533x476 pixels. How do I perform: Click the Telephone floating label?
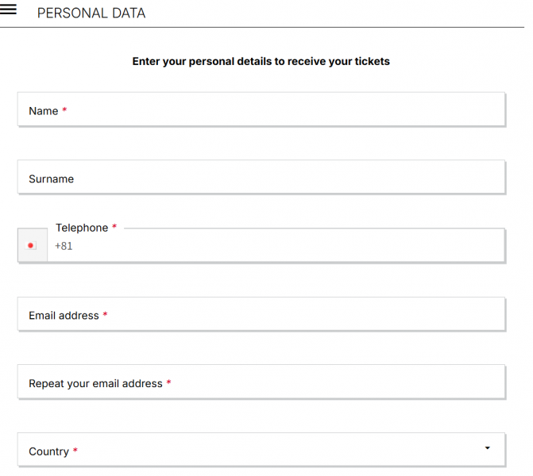pyautogui.click(x=82, y=228)
